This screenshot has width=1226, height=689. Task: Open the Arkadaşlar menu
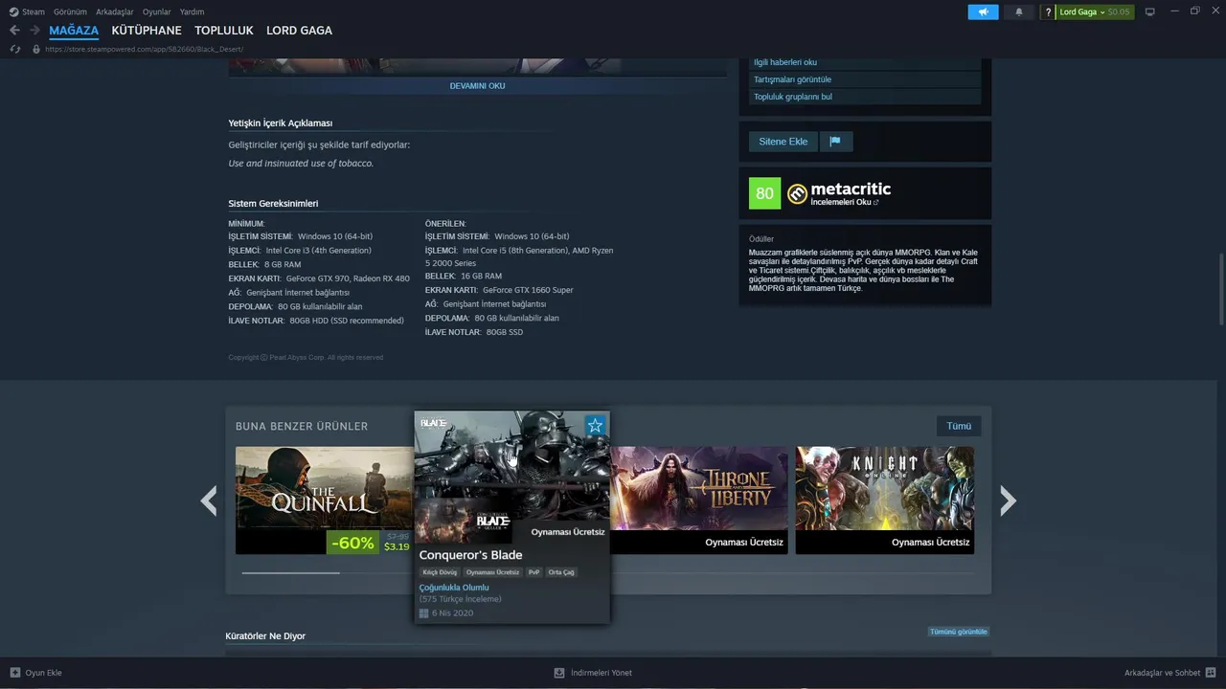click(115, 11)
